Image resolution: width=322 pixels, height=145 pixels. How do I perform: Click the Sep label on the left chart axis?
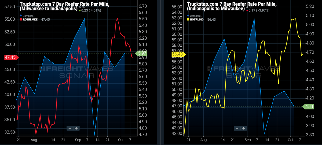[x=78, y=140]
